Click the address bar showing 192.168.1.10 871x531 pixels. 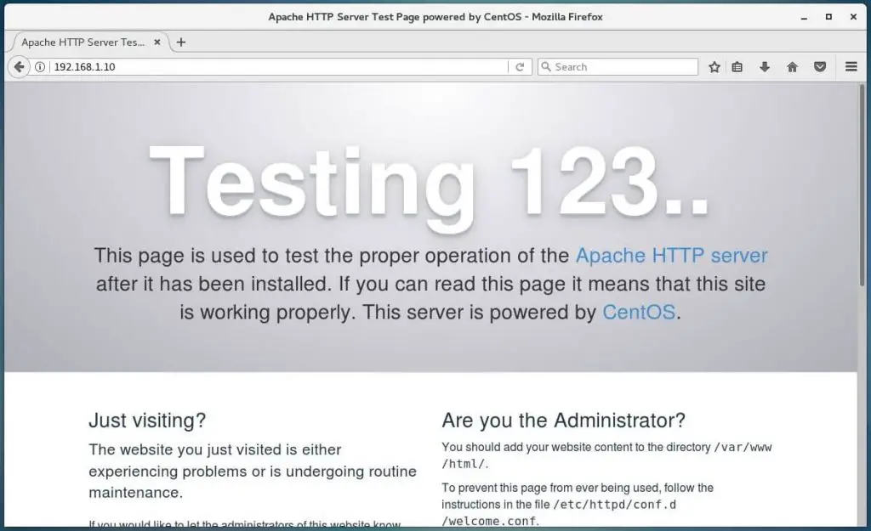[x=278, y=67]
